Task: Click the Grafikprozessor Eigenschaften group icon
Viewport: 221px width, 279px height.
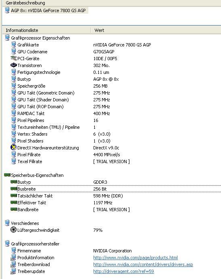Action: [x=7, y=38]
